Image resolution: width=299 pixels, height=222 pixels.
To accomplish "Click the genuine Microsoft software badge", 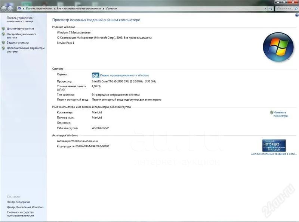I will click(x=274, y=146).
